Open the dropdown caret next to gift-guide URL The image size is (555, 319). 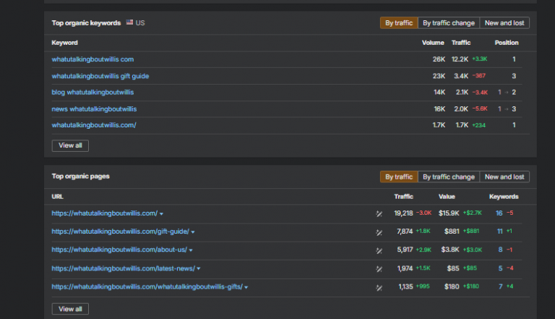click(193, 232)
